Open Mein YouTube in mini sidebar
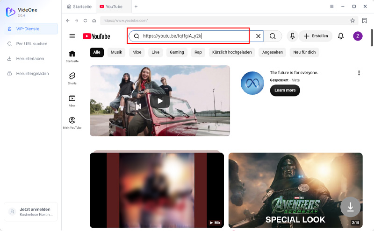This screenshot has height=231, width=374. [x=72, y=123]
